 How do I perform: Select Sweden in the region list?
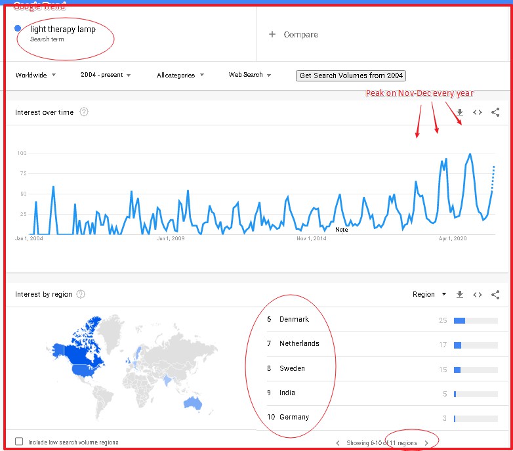point(292,368)
